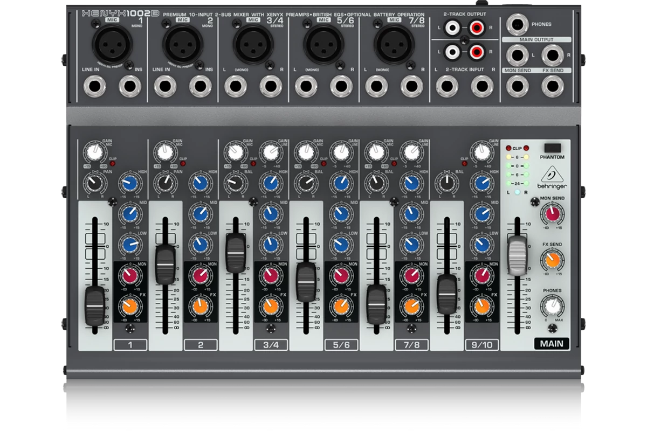Click channel 7/8 orange FX knob

click(x=411, y=306)
